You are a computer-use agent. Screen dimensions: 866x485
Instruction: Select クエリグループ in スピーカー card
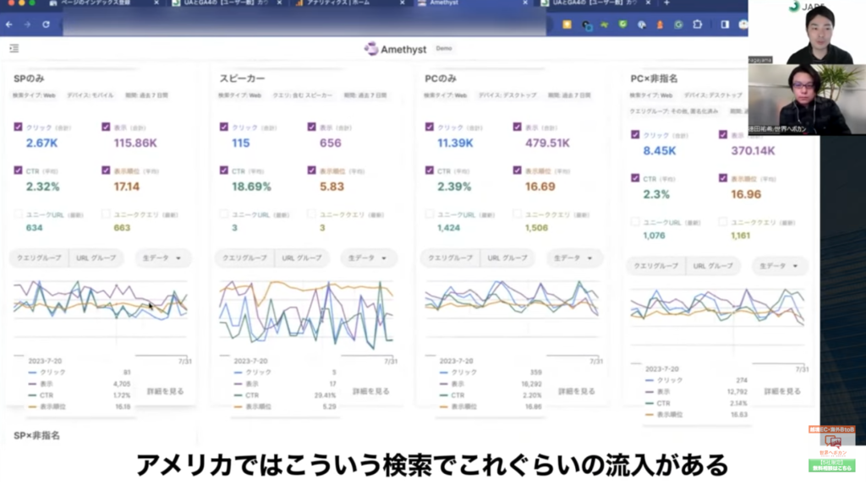click(x=244, y=259)
